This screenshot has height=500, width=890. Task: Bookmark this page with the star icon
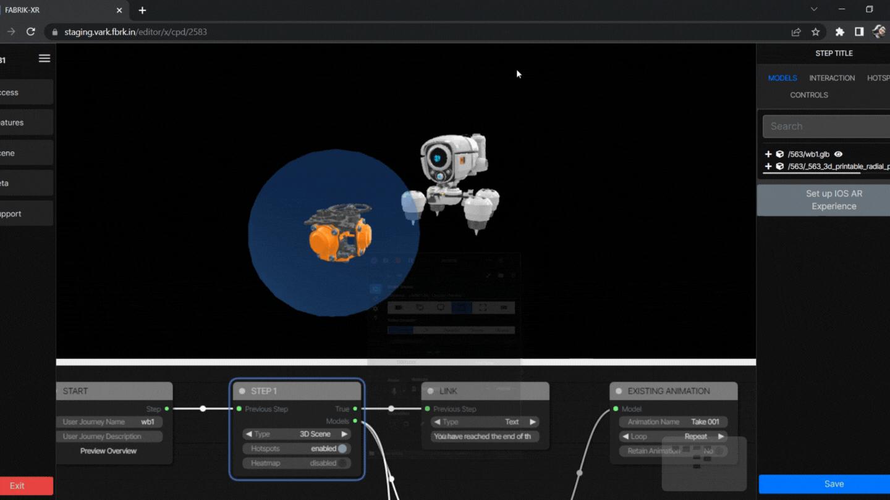click(x=815, y=32)
